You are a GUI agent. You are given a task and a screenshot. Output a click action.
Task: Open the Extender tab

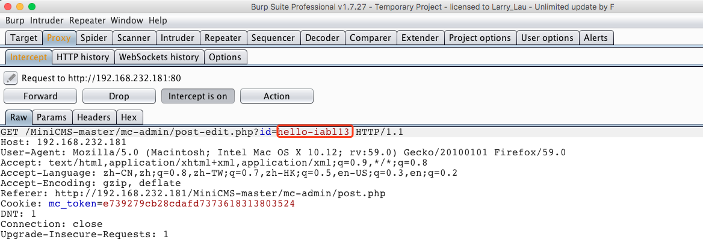coord(420,38)
